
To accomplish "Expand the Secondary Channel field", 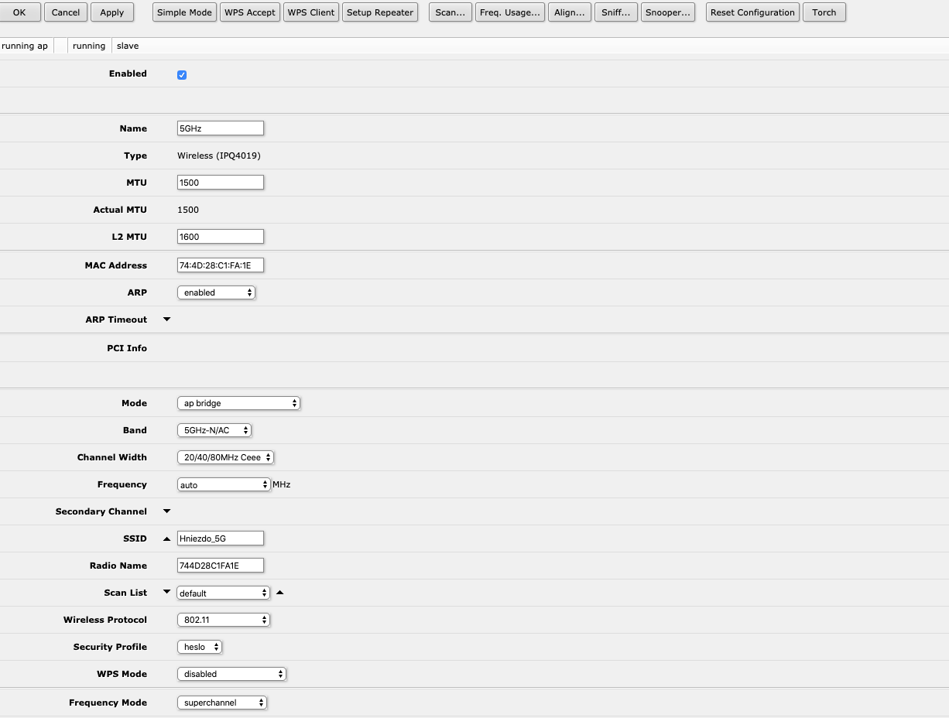I will pos(166,511).
